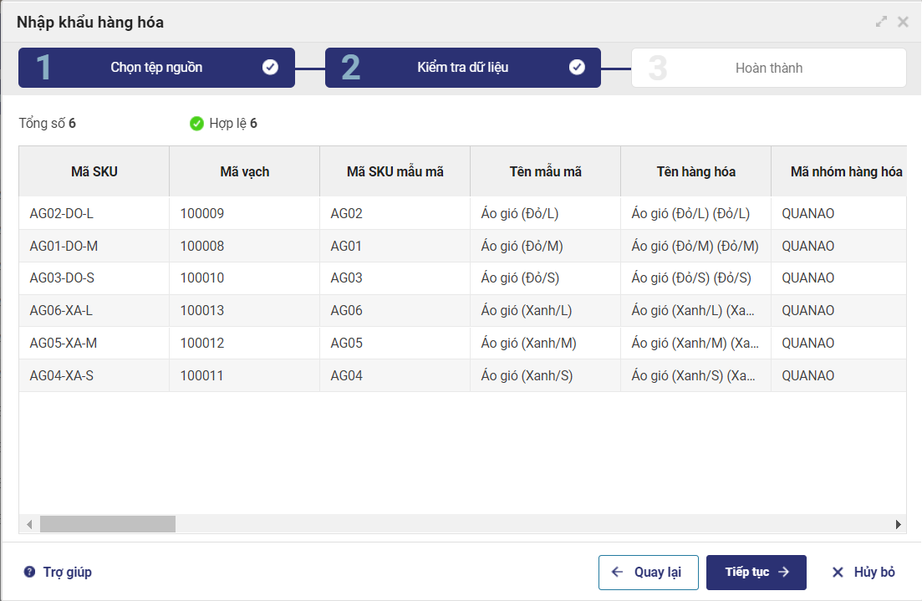Viewport: 922px width, 601px height.
Task: Click Mã vạch column header
Action: (245, 171)
